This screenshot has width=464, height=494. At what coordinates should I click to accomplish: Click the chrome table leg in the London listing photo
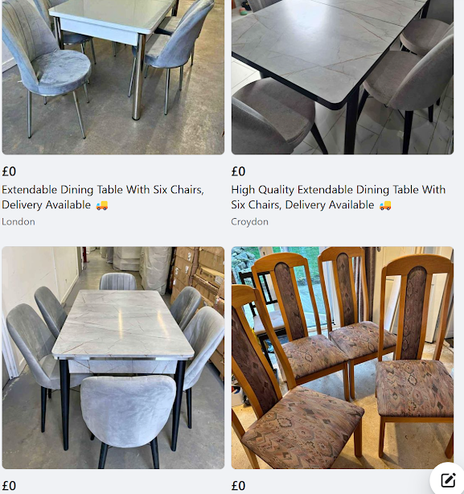(x=138, y=77)
